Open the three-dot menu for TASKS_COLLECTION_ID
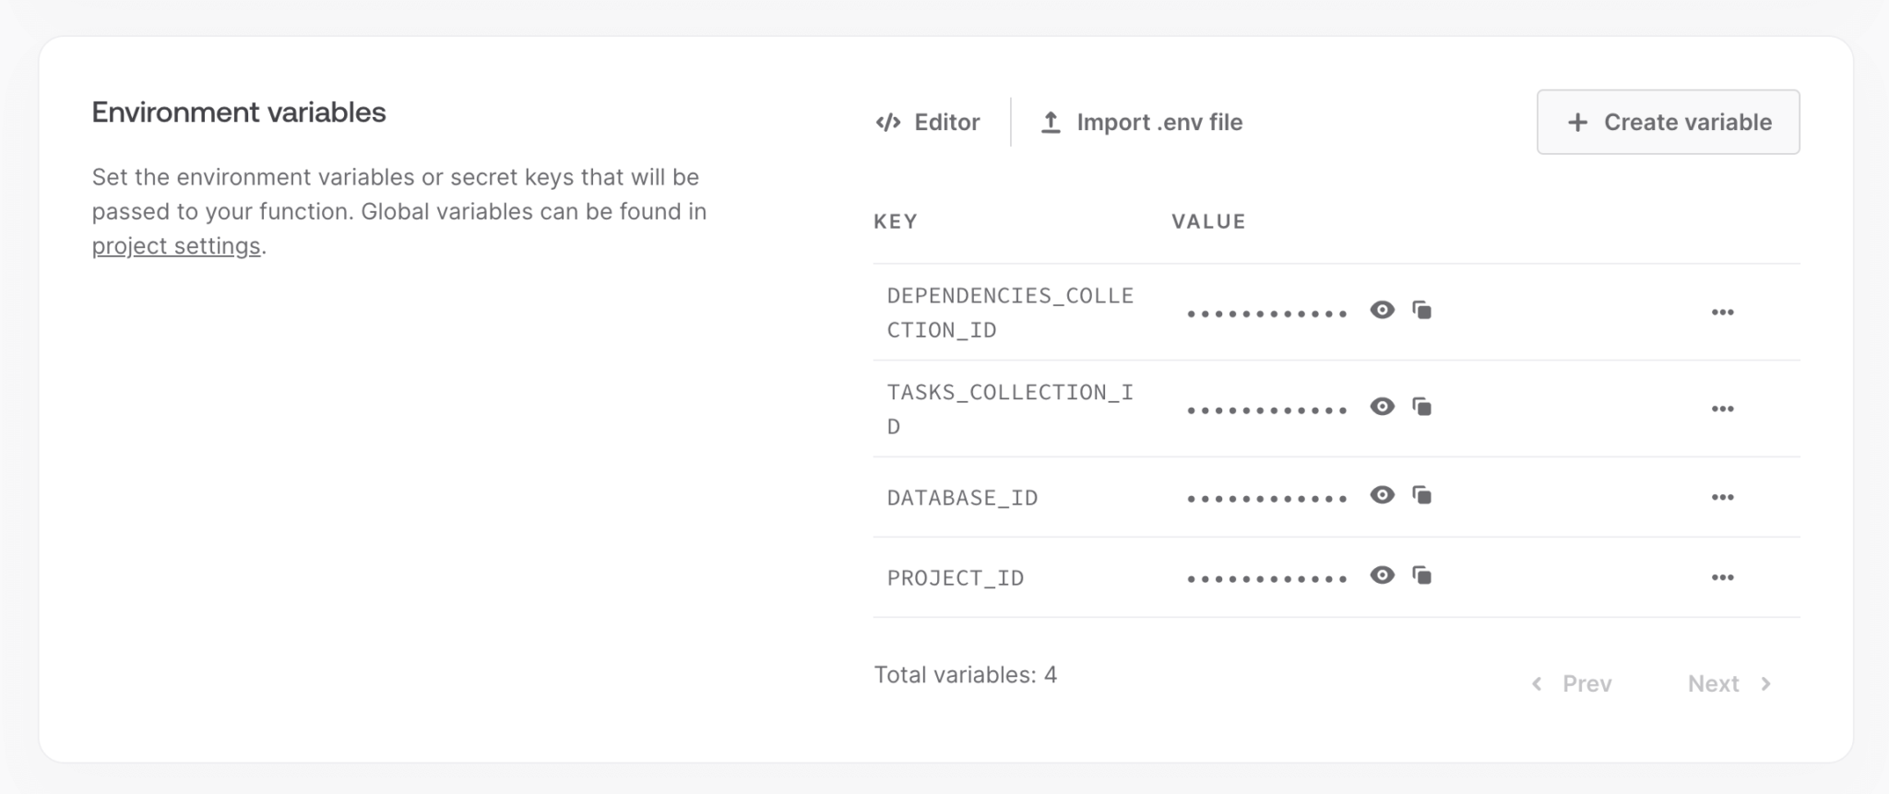This screenshot has height=794, width=1889. point(1722,409)
